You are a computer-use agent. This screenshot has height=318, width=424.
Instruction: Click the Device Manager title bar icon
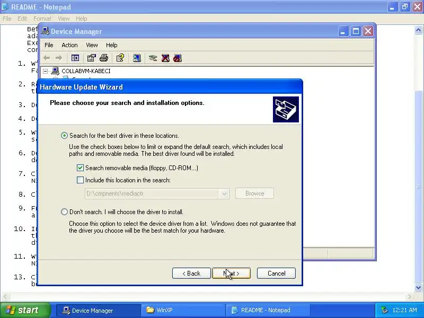tap(45, 31)
